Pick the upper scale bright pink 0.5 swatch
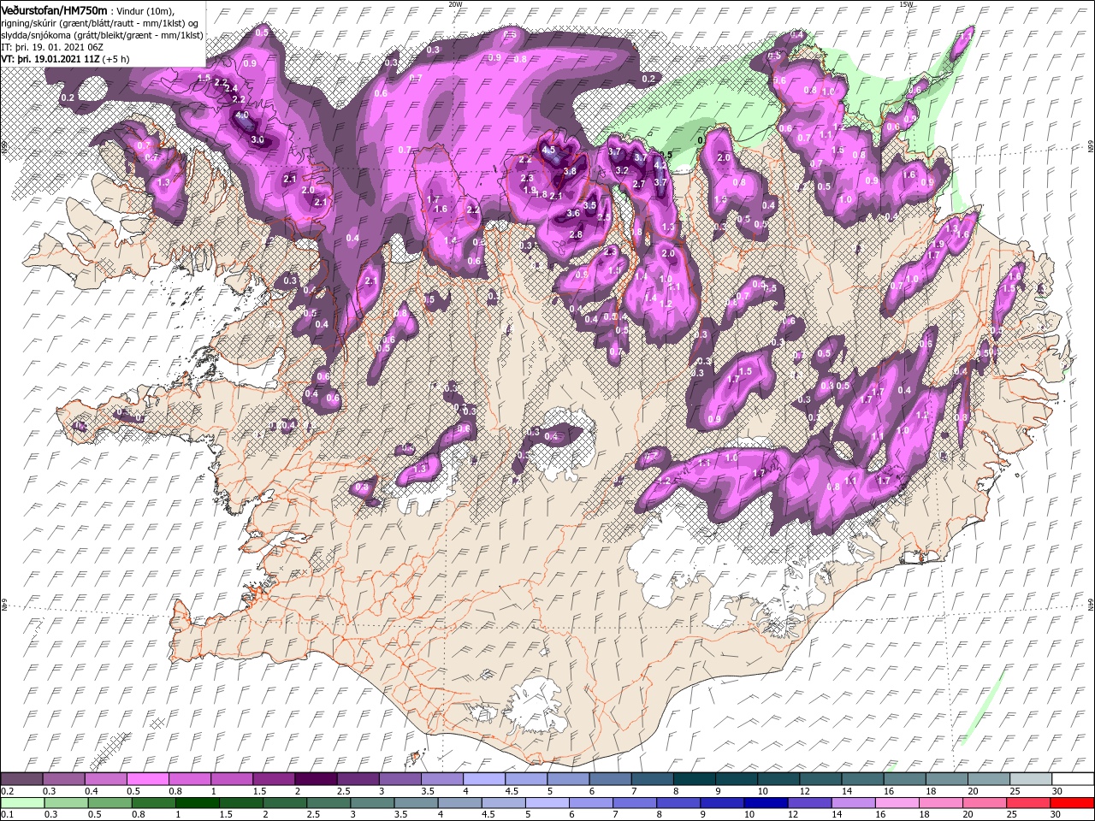Image resolution: width=1095 pixels, height=821 pixels. click(x=148, y=779)
